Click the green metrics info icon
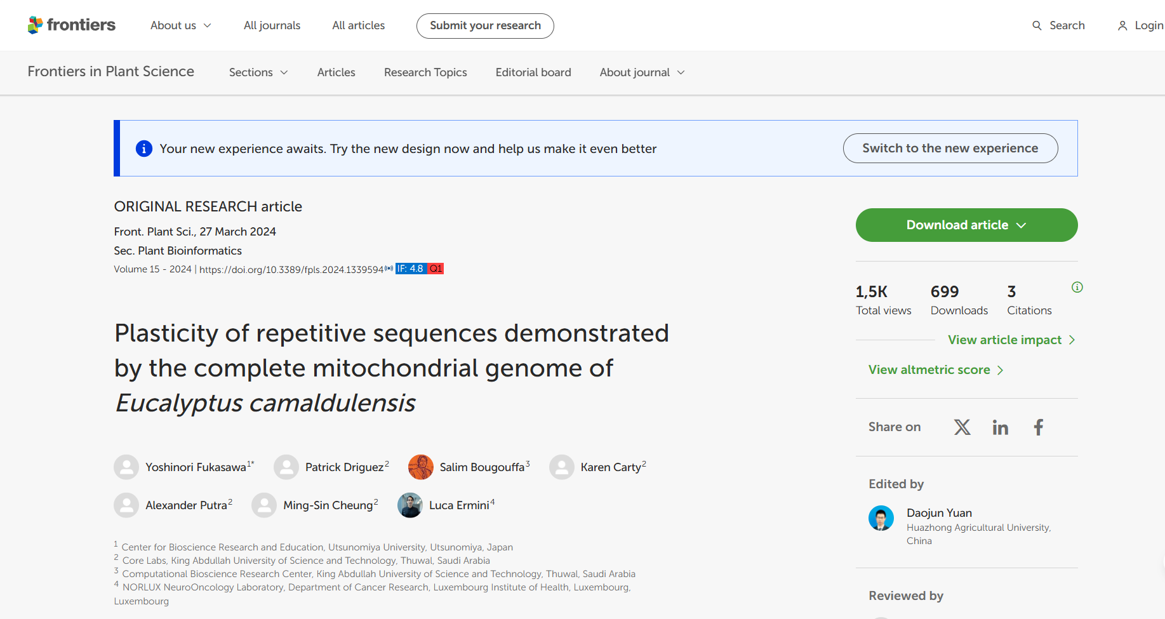The image size is (1165, 619). click(1077, 287)
